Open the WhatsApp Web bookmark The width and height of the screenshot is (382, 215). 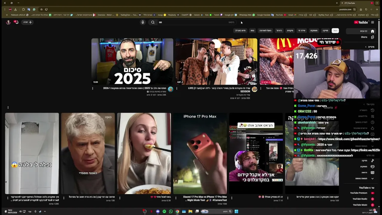point(247,15)
